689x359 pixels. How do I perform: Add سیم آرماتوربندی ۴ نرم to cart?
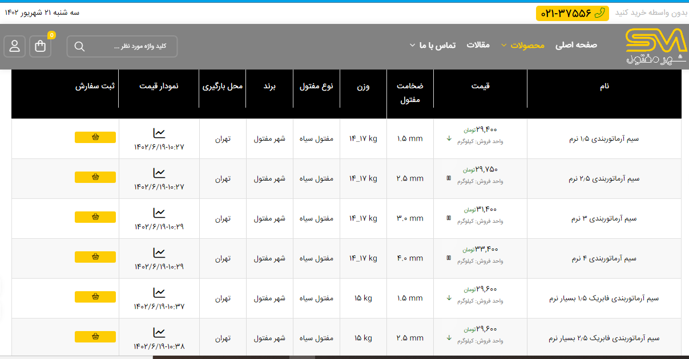[95, 257]
